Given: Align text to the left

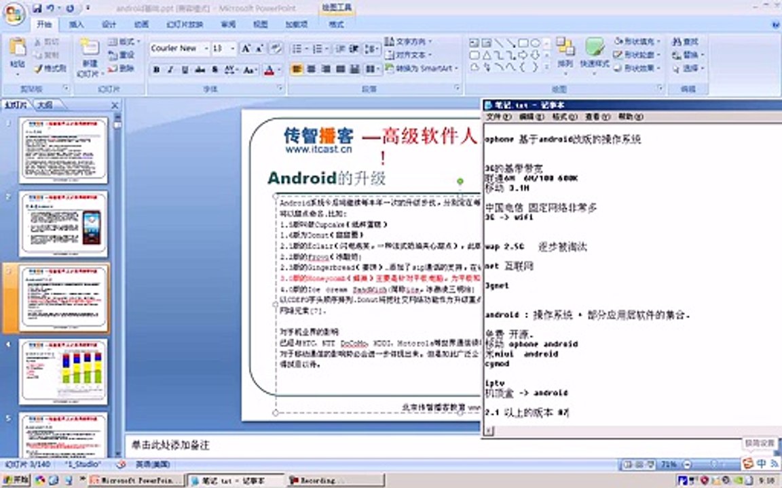Looking at the screenshot, I should coord(296,68).
